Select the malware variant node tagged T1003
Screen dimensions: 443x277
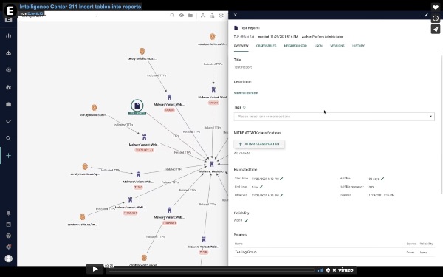tap(138, 174)
